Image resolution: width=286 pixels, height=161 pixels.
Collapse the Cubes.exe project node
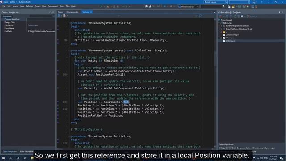(x=219, y=23)
